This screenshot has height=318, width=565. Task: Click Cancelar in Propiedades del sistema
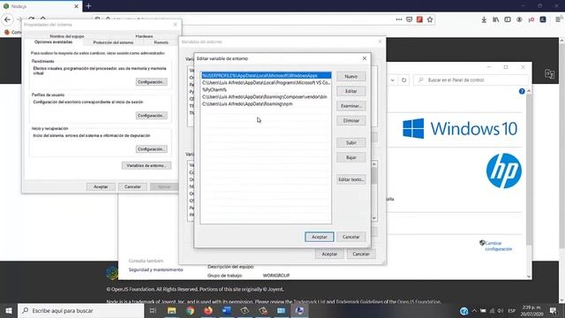tap(132, 186)
